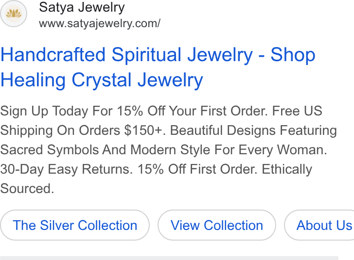Image resolution: width=354 pixels, height=260 pixels.
Task: Go to the About Us sitelink
Action: pos(319,225)
